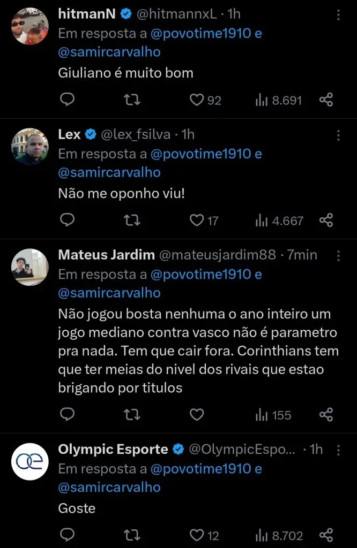Click the retweet icon under Lex's reply
This screenshot has width=357, height=548.
(131, 220)
